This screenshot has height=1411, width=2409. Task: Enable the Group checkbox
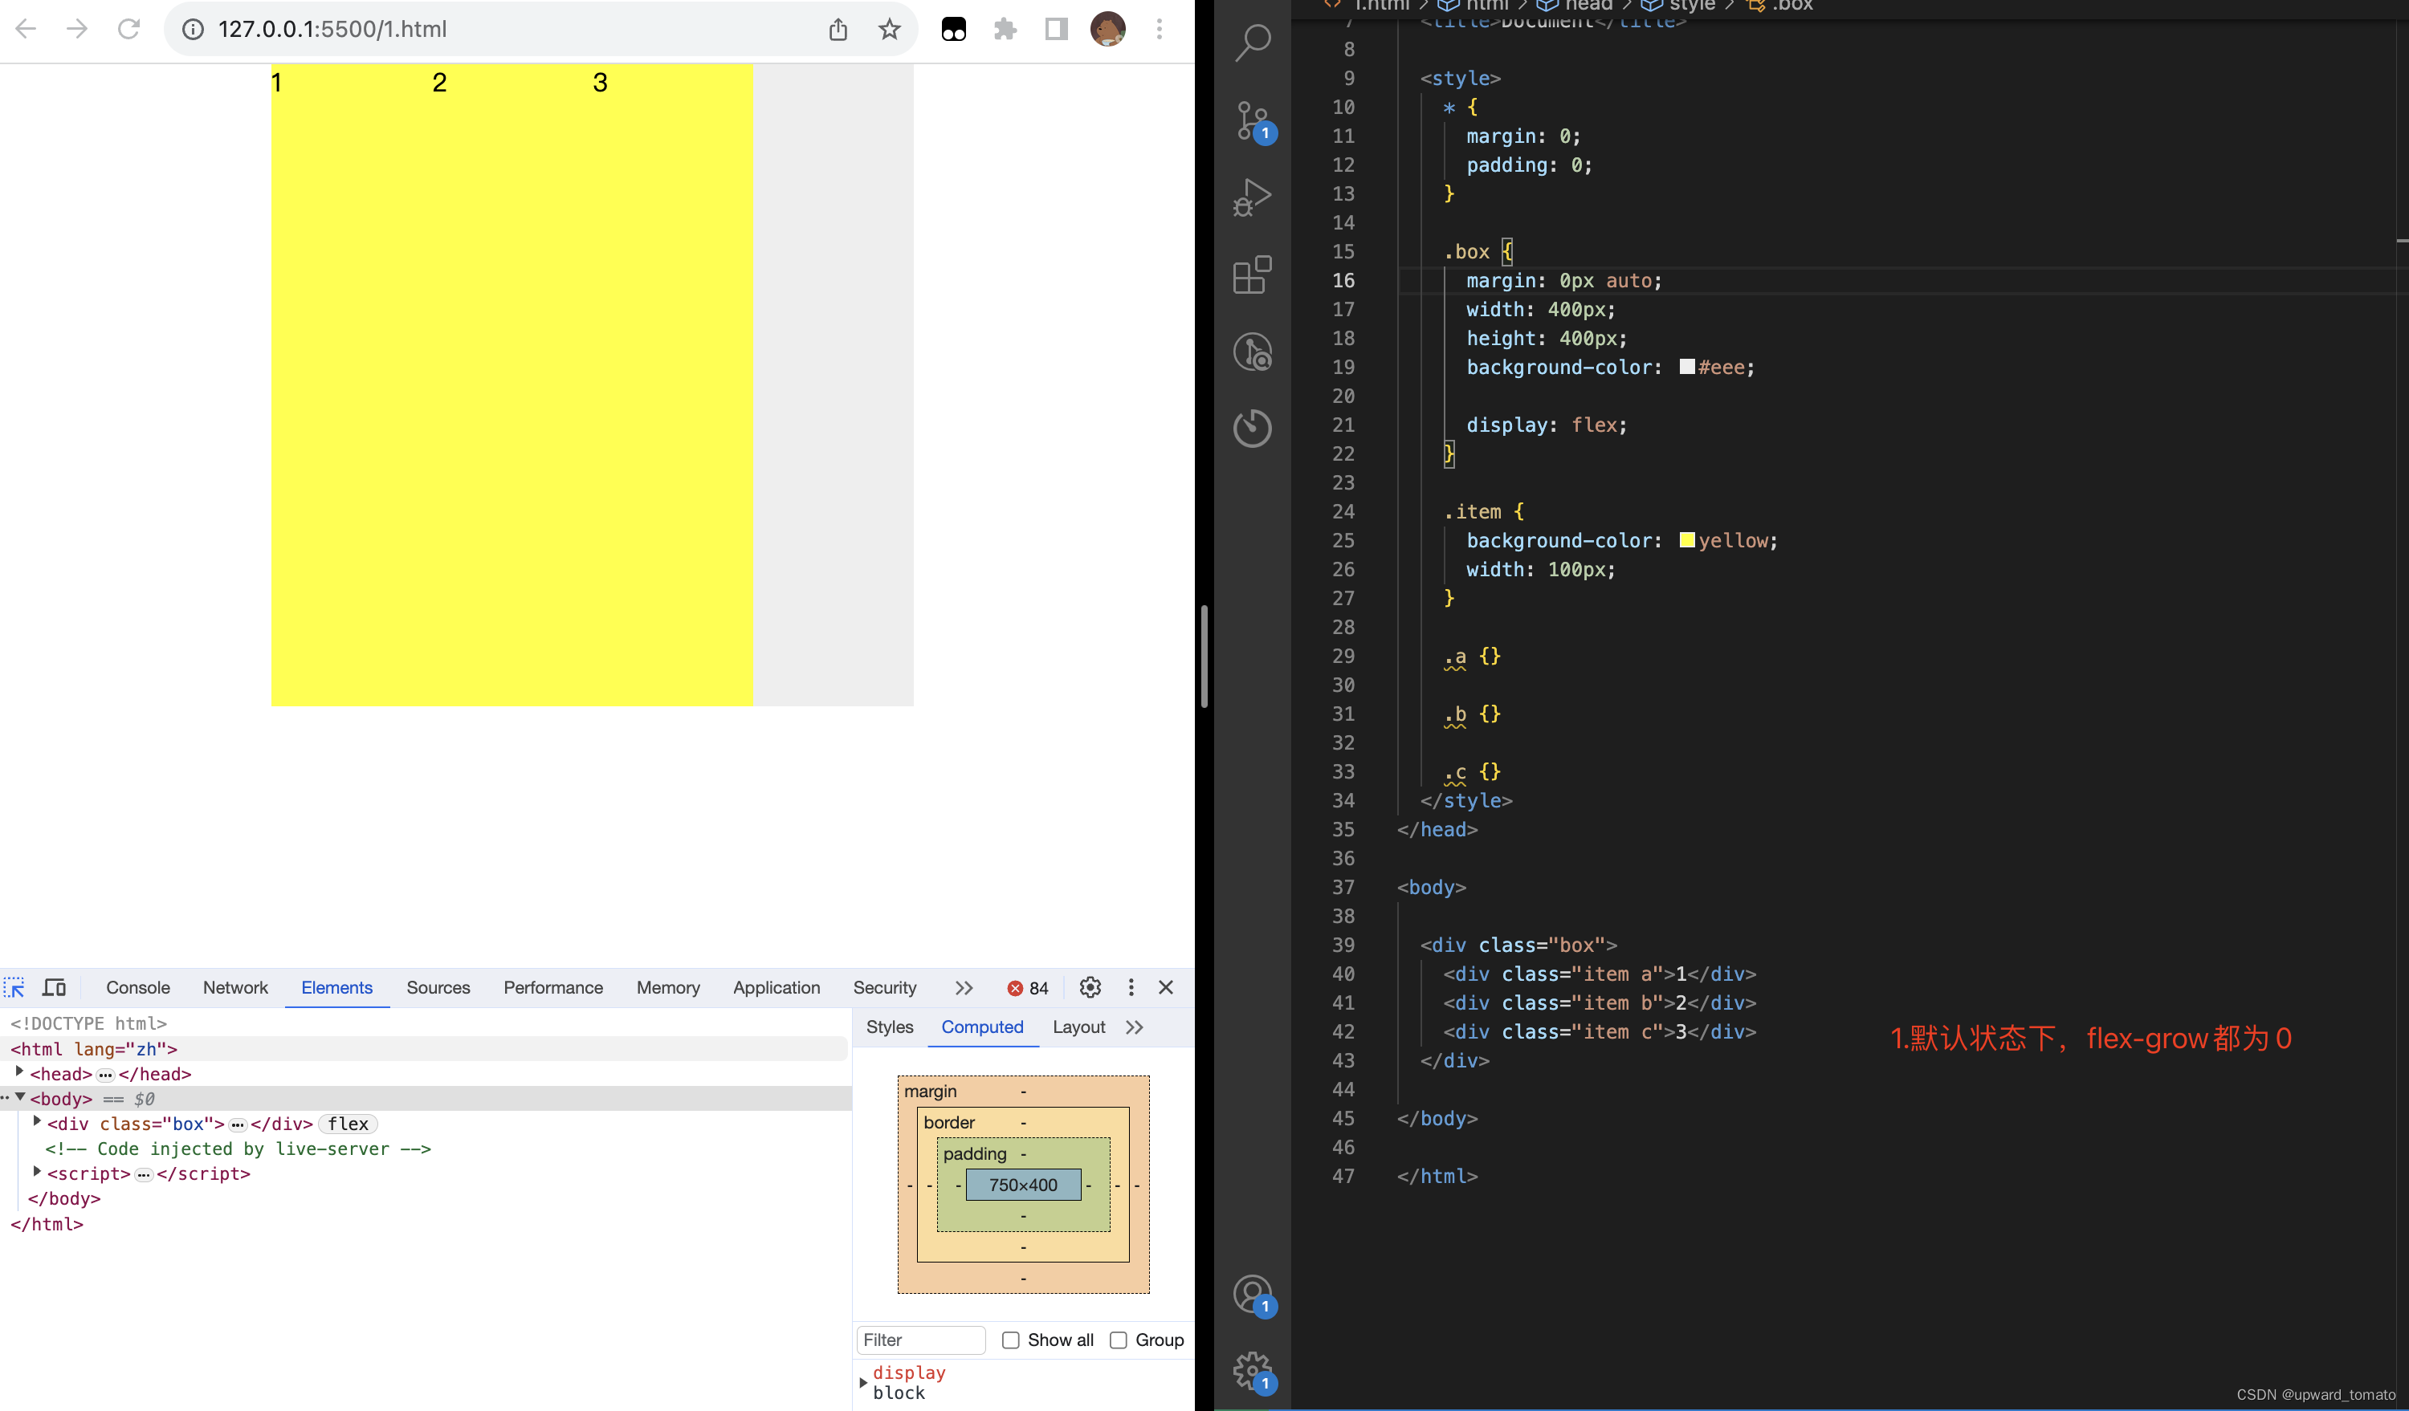pos(1119,1340)
